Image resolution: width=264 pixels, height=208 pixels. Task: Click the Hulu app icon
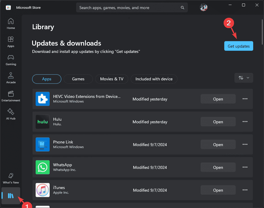pos(43,122)
